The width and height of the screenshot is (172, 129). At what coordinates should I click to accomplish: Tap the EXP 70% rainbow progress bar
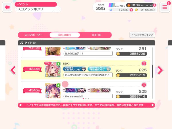click(112, 5)
